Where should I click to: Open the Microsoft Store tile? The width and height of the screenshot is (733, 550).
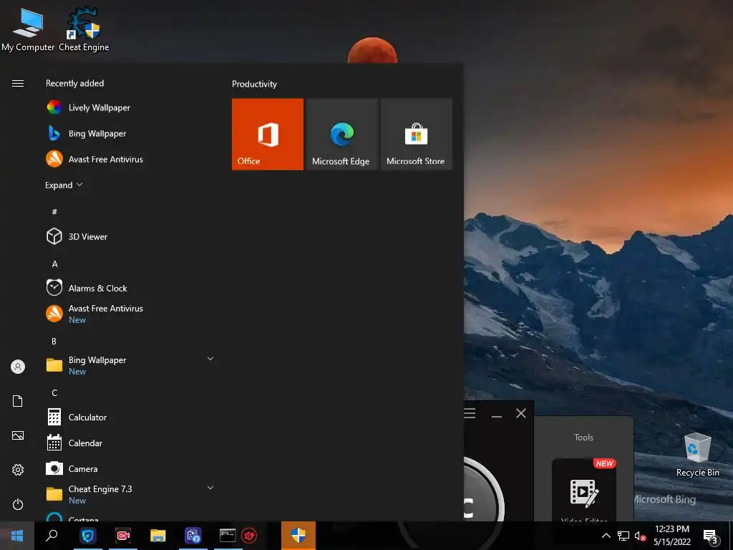[417, 134]
